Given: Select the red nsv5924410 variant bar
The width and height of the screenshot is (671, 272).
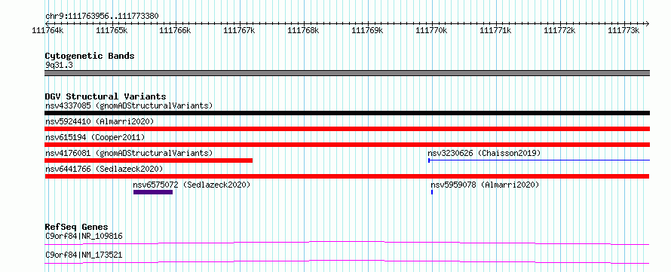Looking at the screenshot, I should [x=347, y=129].
